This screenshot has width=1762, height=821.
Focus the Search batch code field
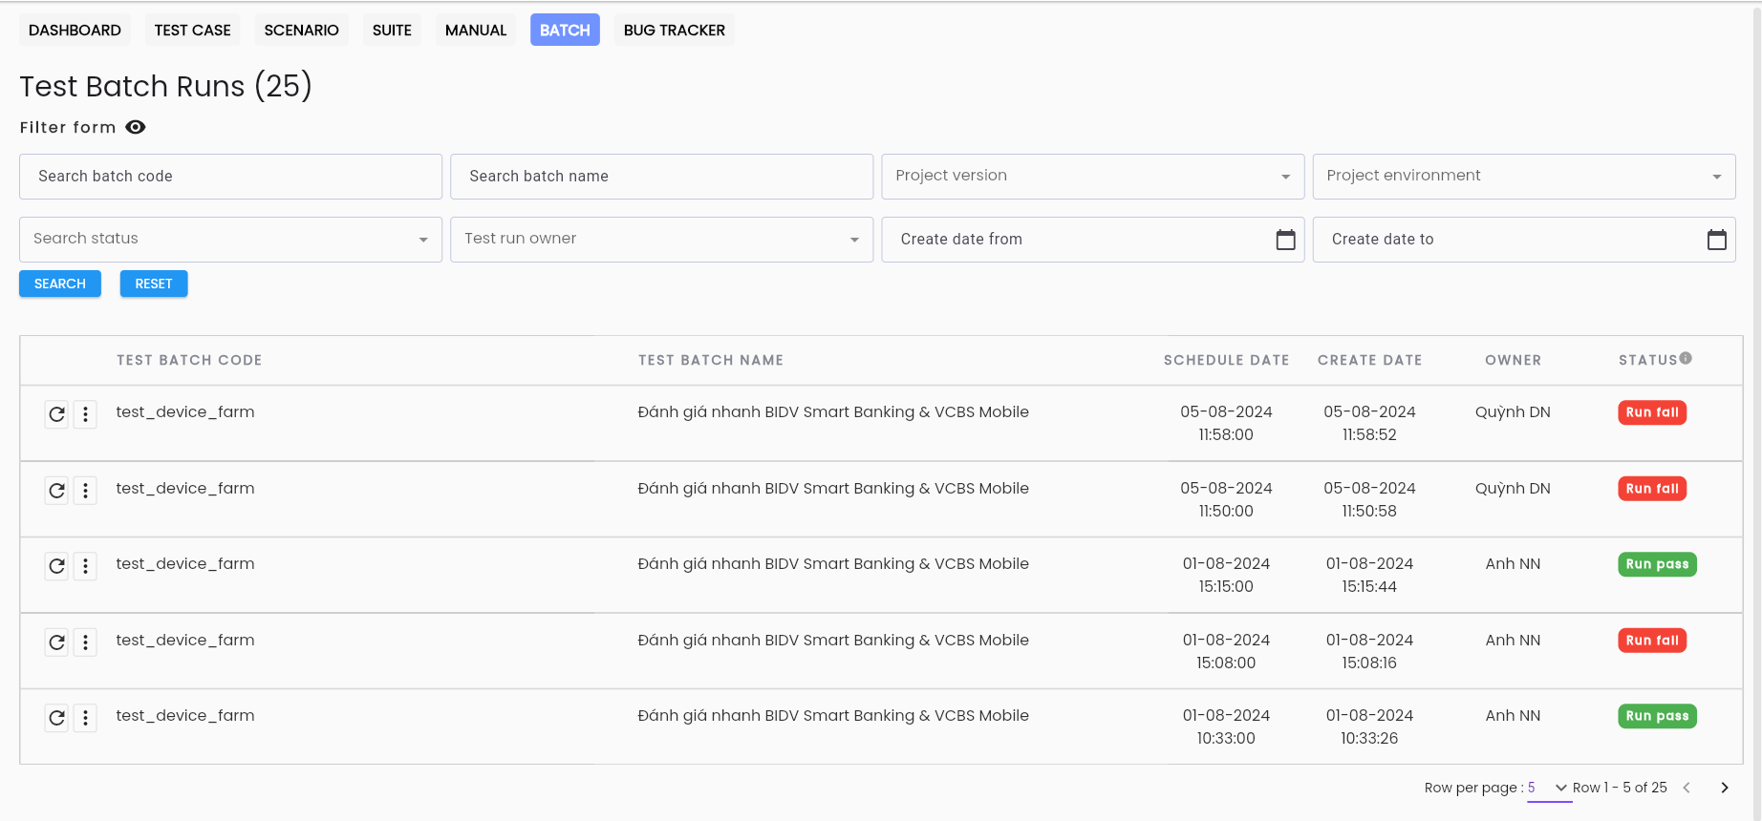point(230,177)
